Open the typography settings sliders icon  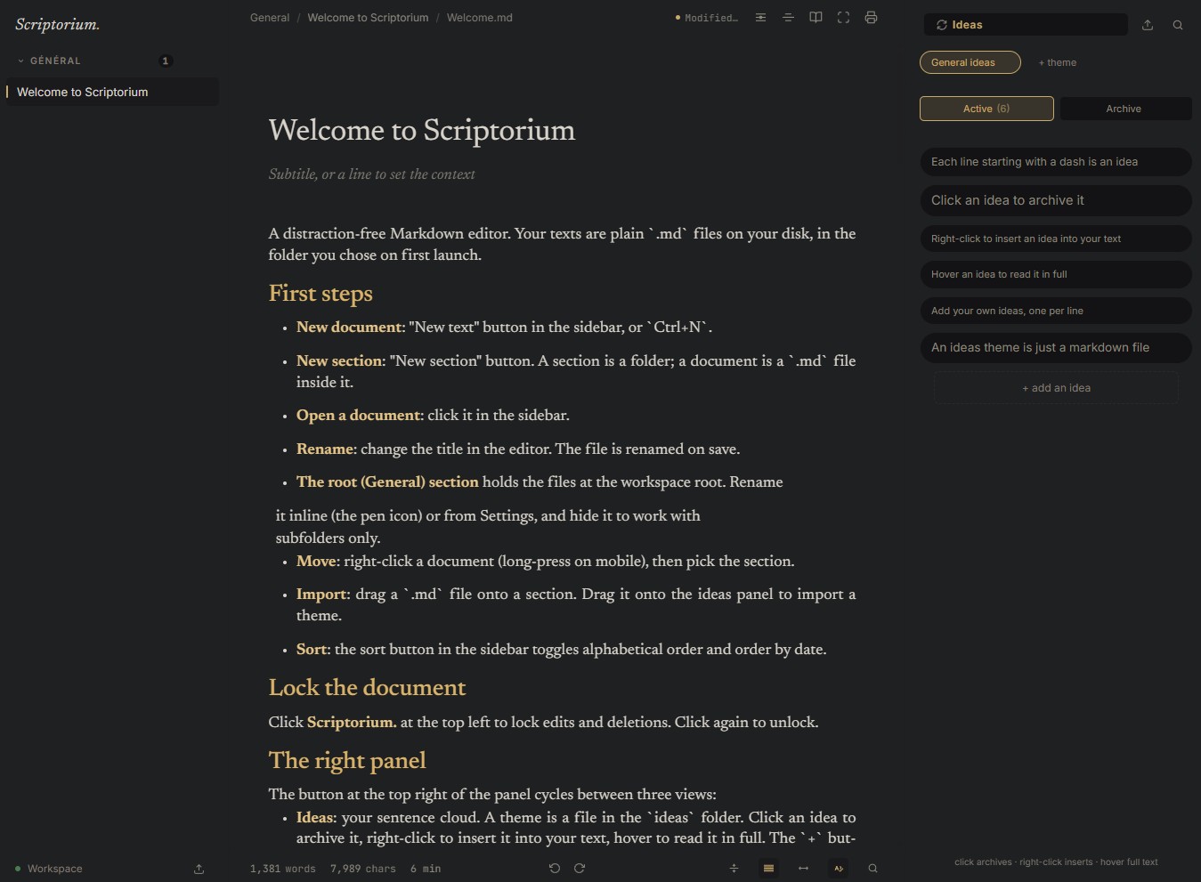click(760, 18)
